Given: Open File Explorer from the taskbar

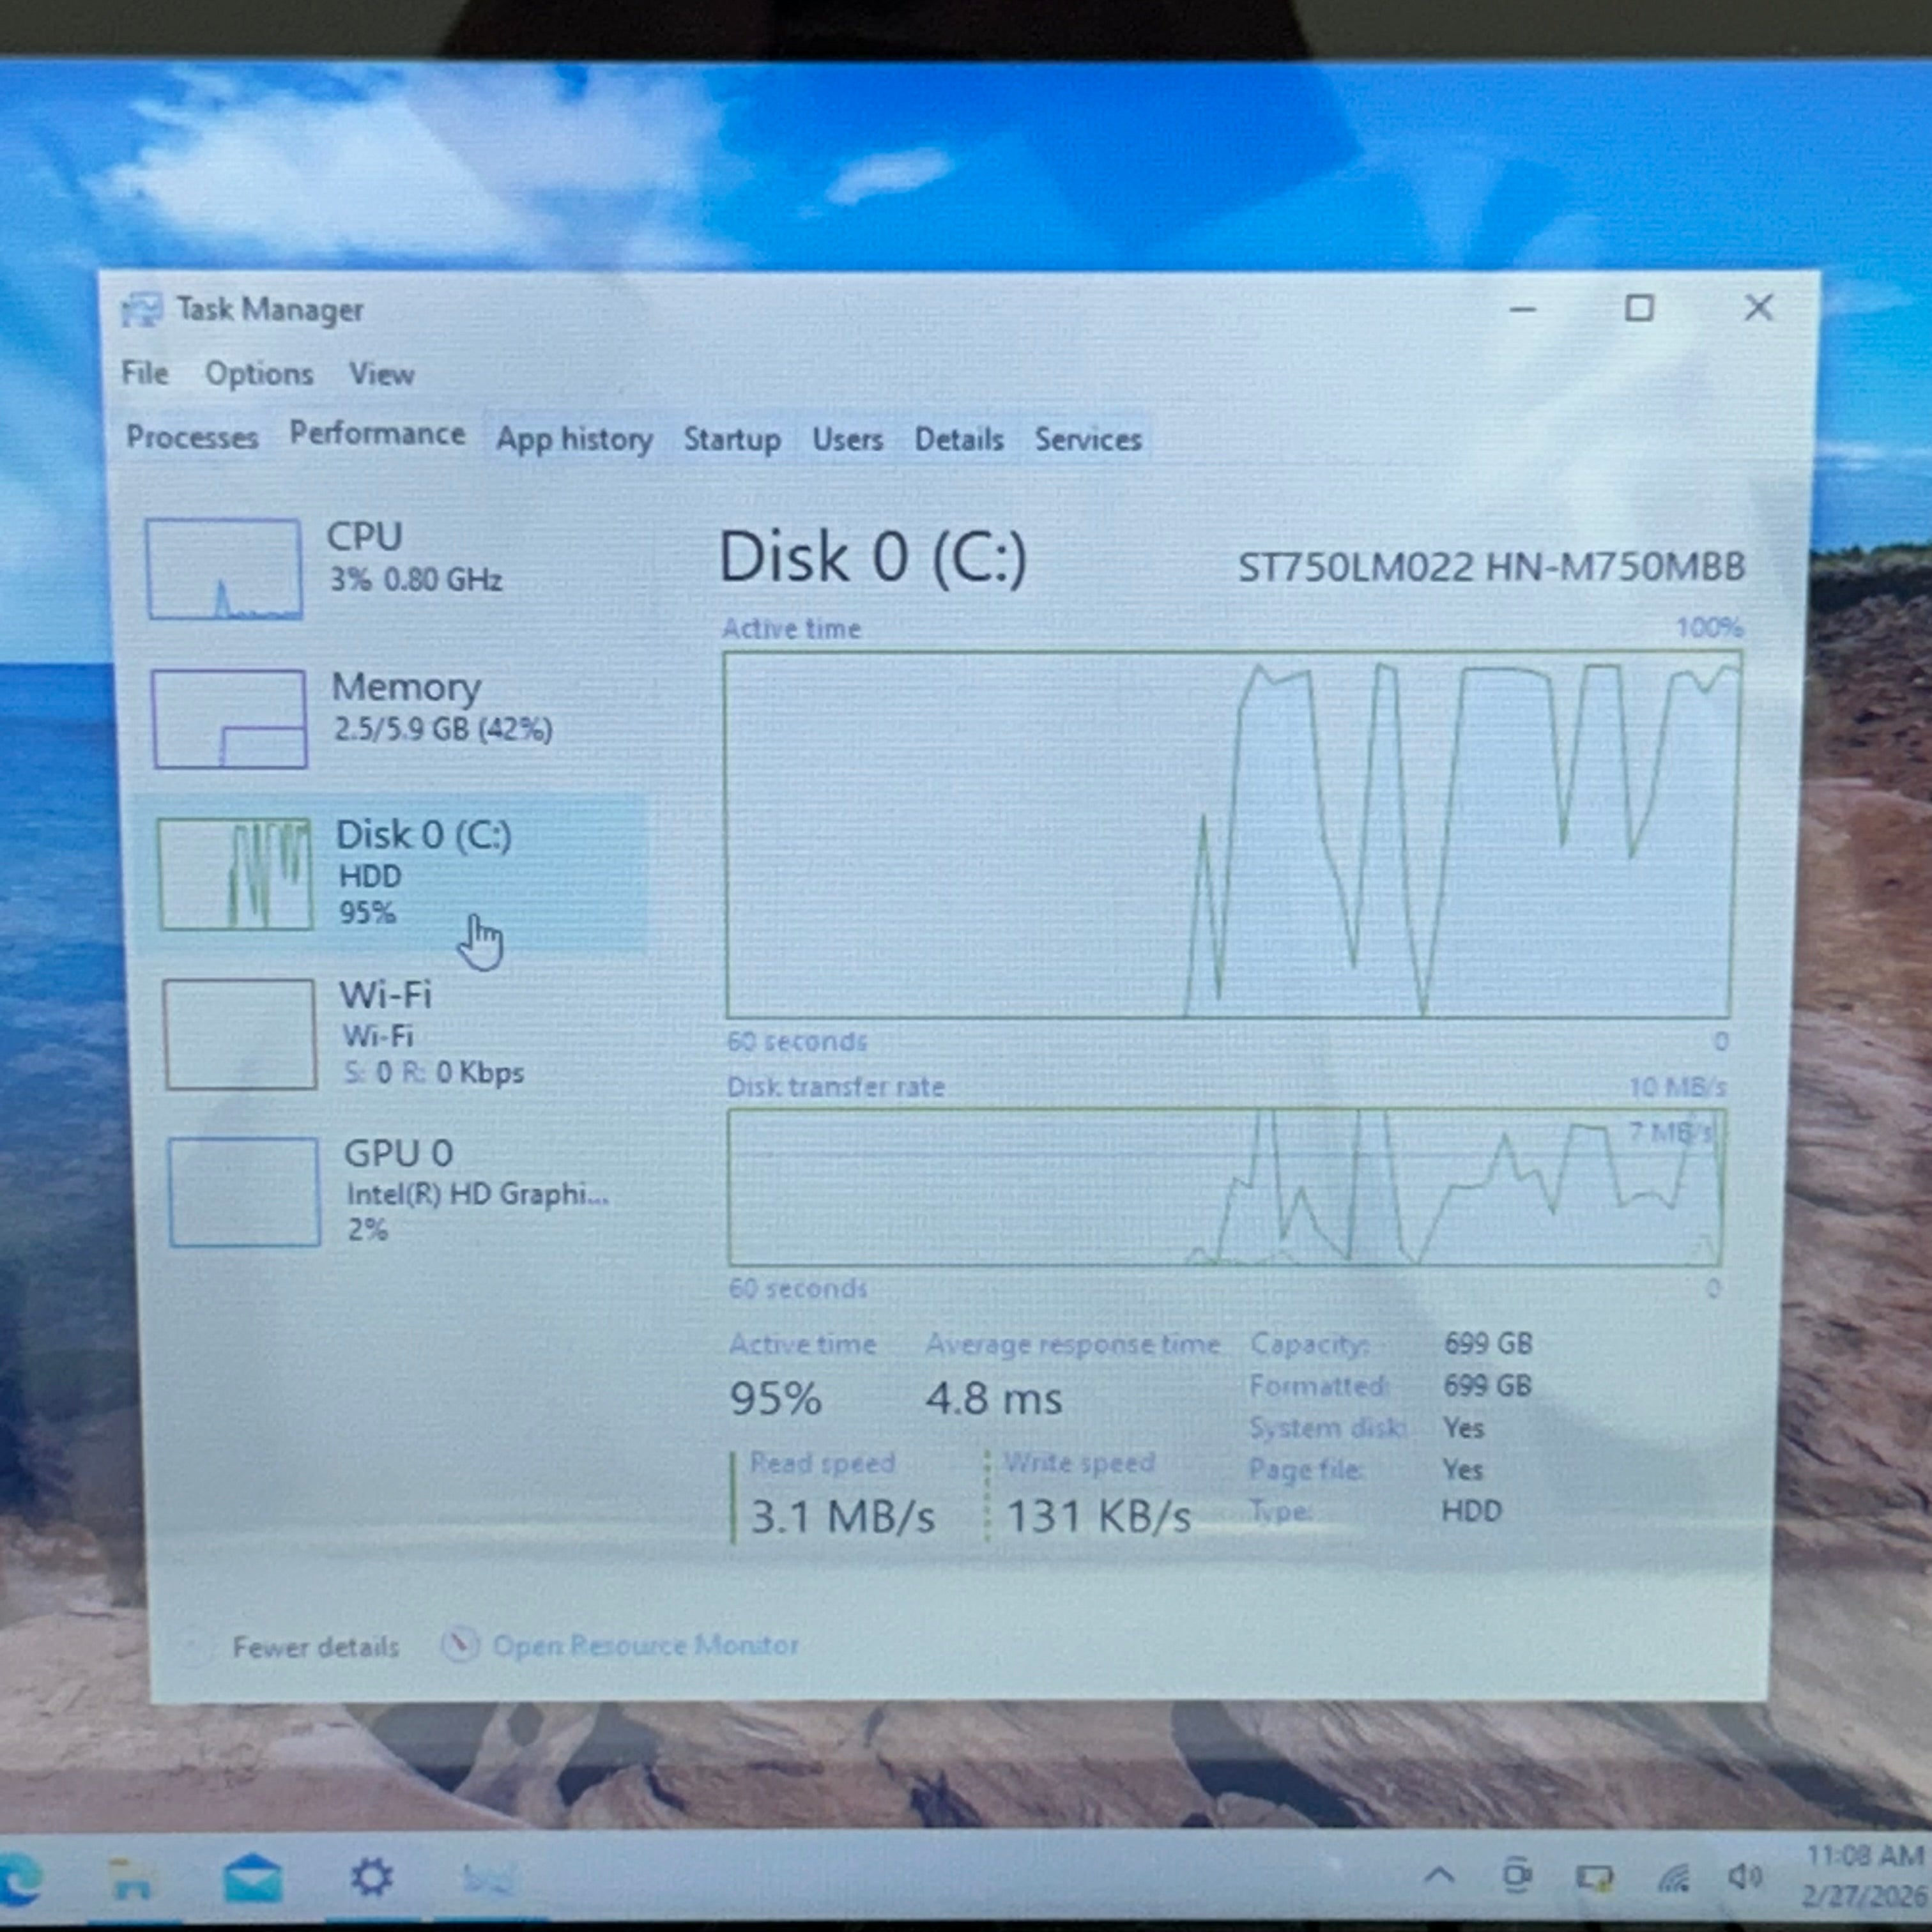Looking at the screenshot, I should pos(131,1879).
